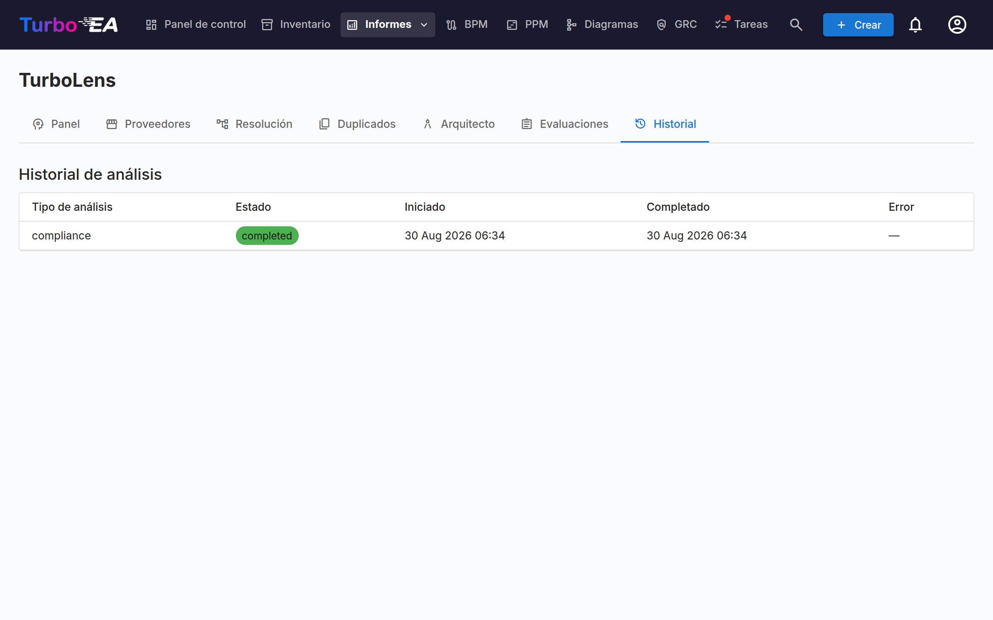Screen dimensions: 993x620
Task: Click the BPM process icon
Action: pyautogui.click(x=451, y=24)
